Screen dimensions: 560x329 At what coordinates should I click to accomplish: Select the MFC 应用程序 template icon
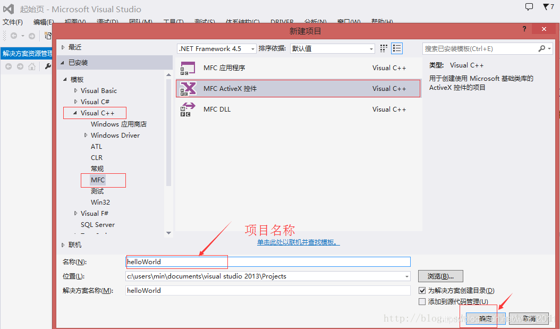[x=188, y=68]
